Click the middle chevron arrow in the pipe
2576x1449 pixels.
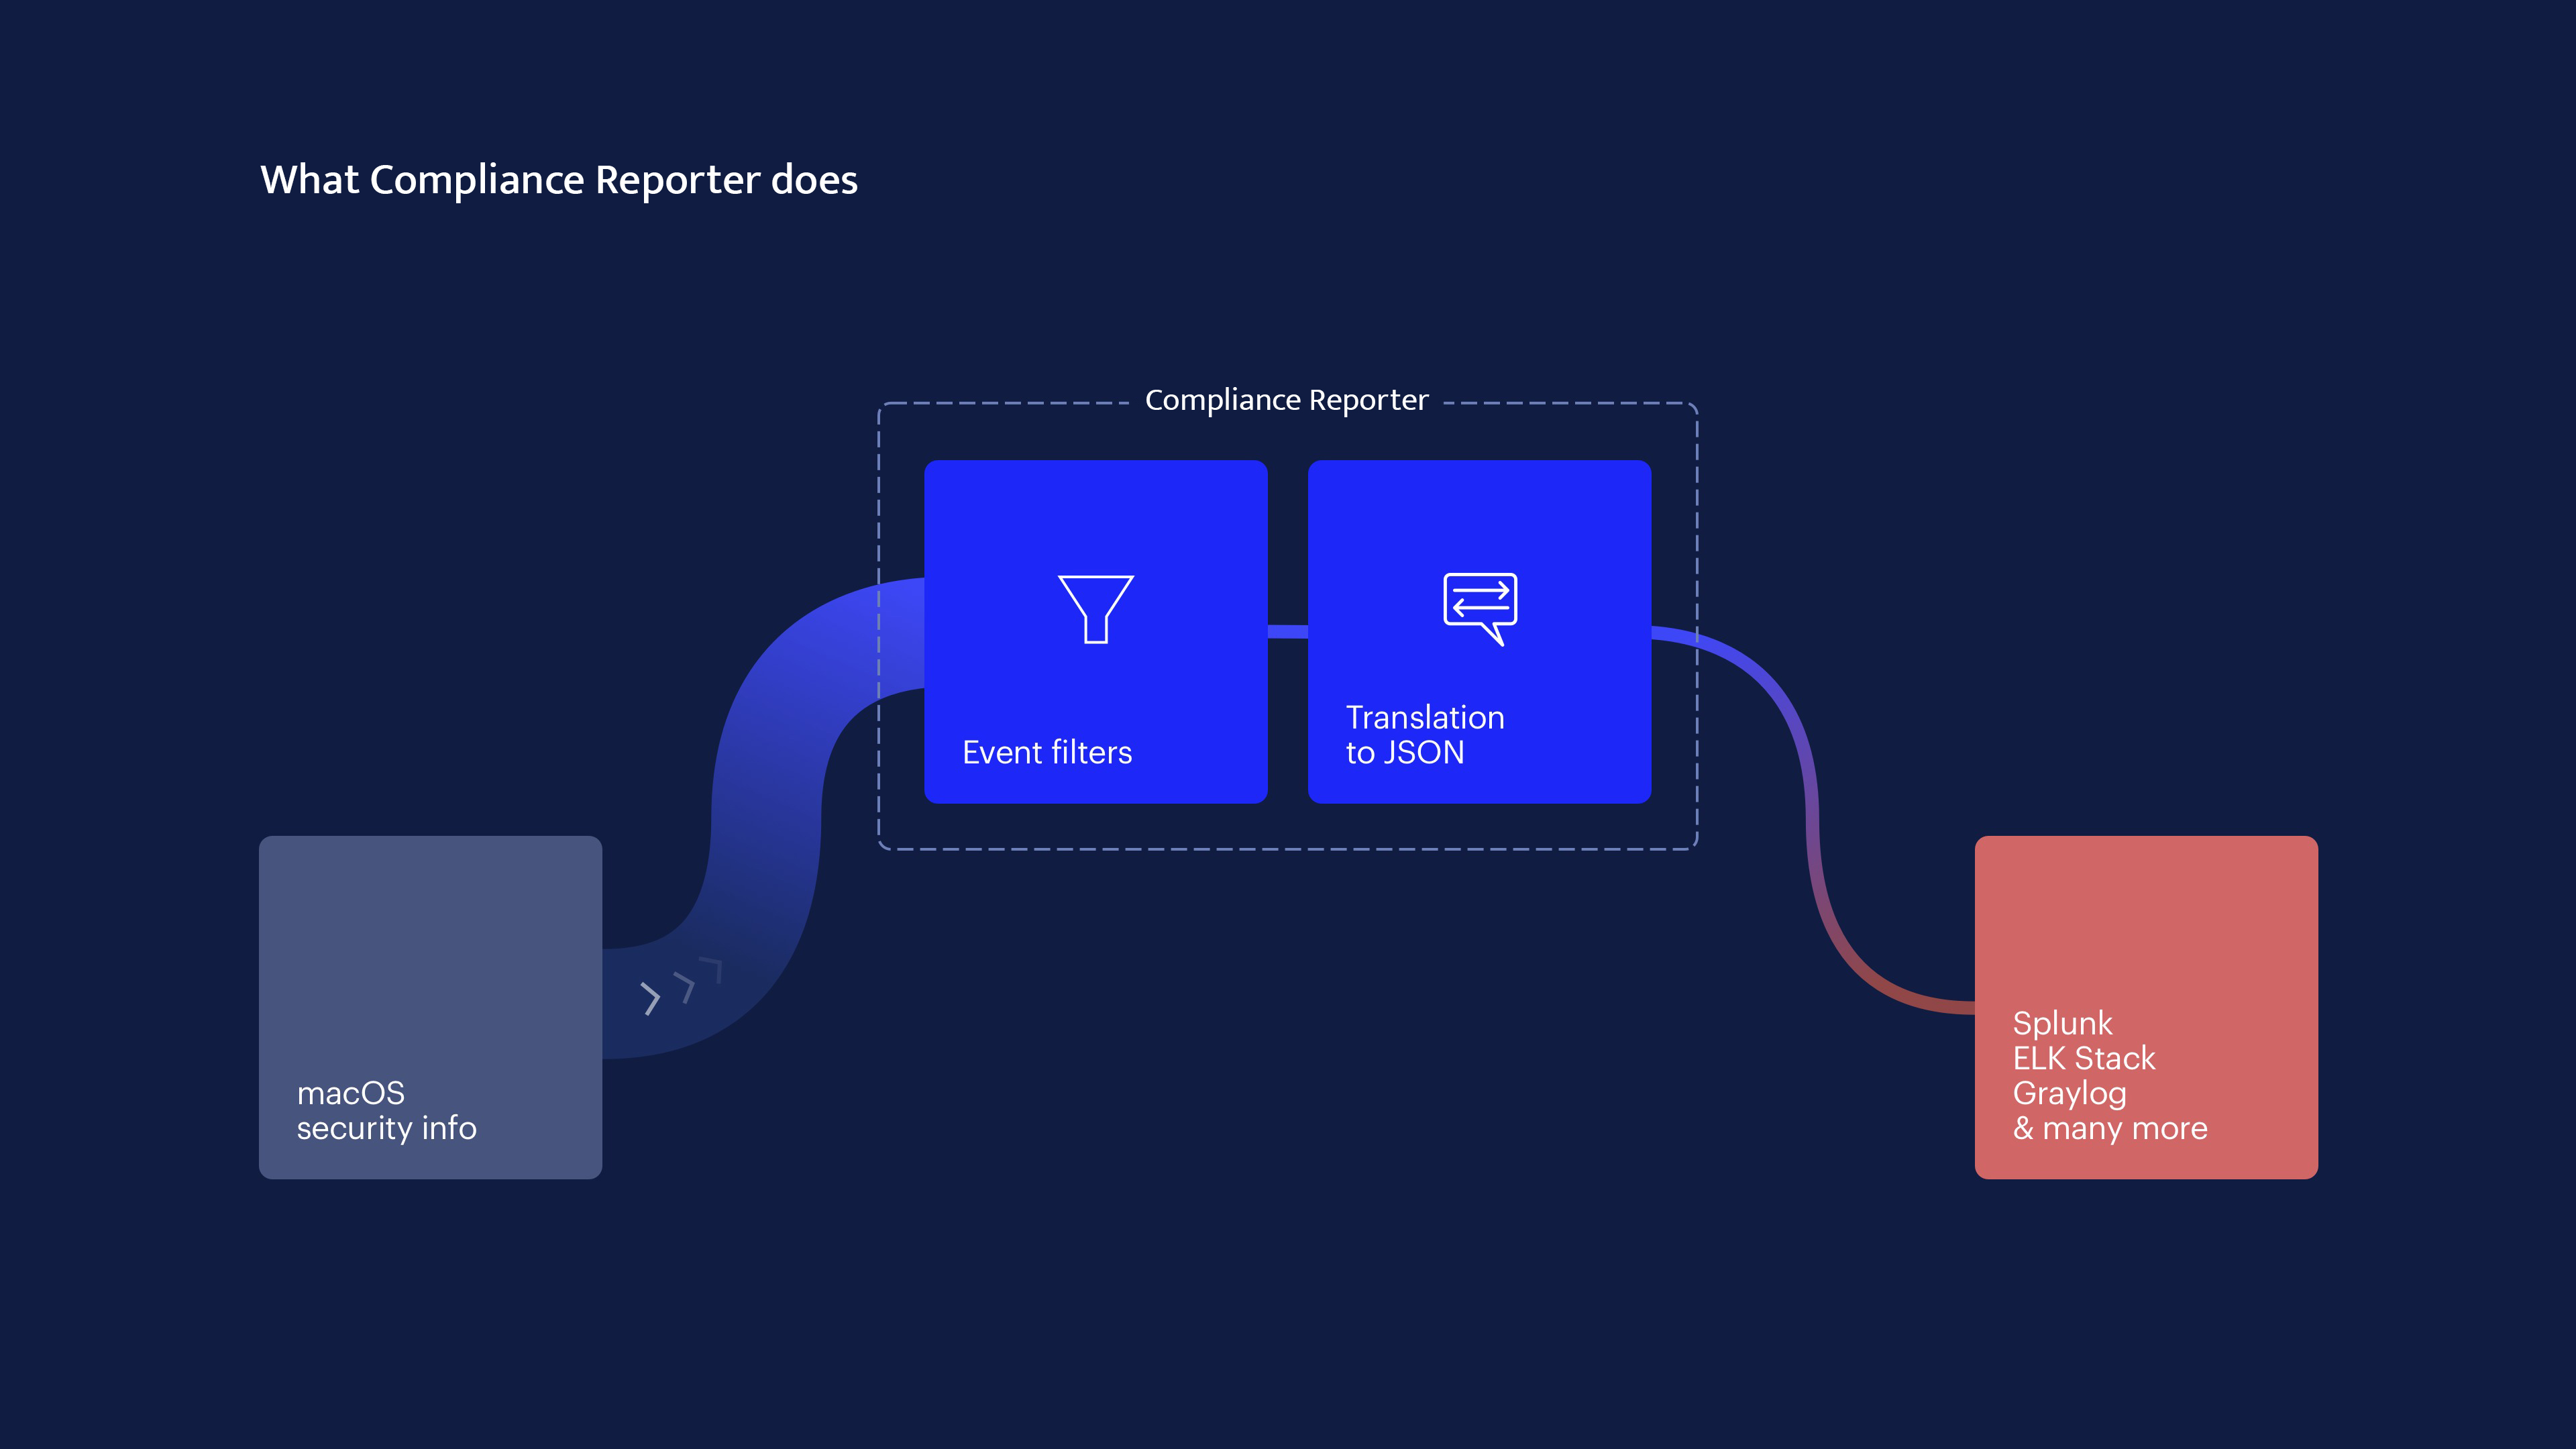(685, 986)
